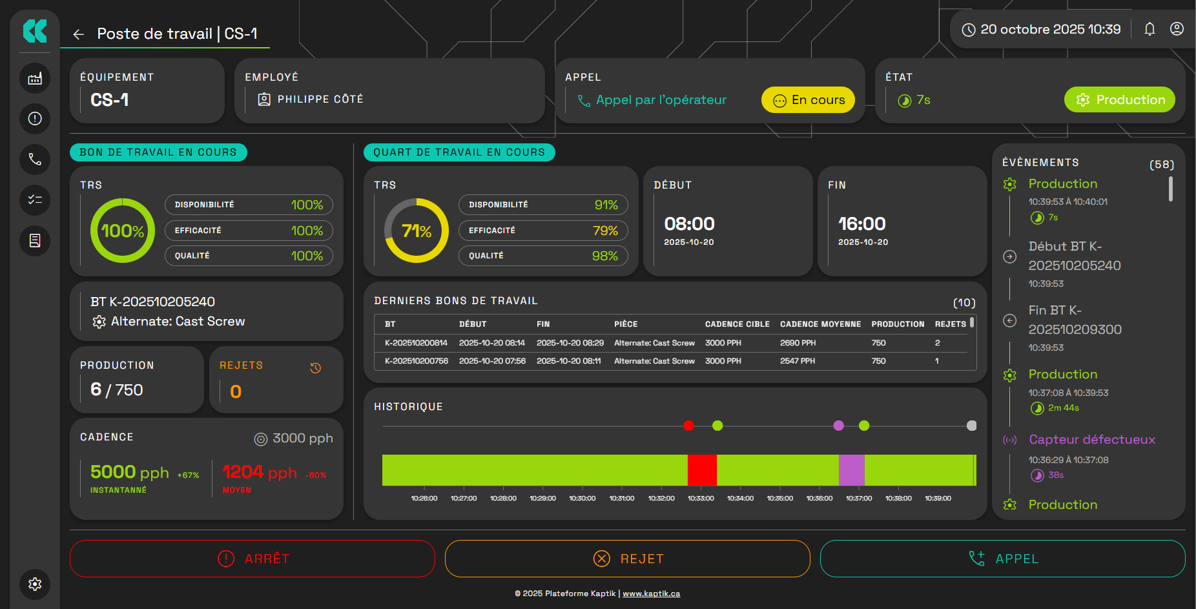Click the REJET button
This screenshot has width=1196, height=609.
click(x=628, y=559)
